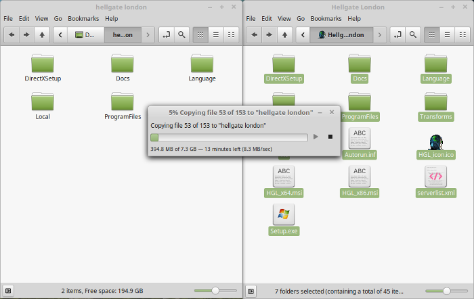Open Go menu in right window

301,18
